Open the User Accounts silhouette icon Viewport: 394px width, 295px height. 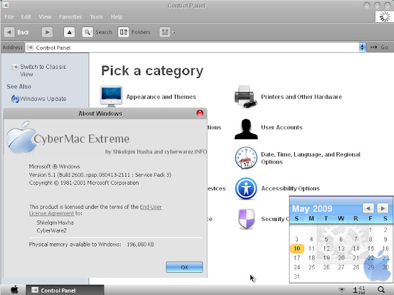coord(246,128)
